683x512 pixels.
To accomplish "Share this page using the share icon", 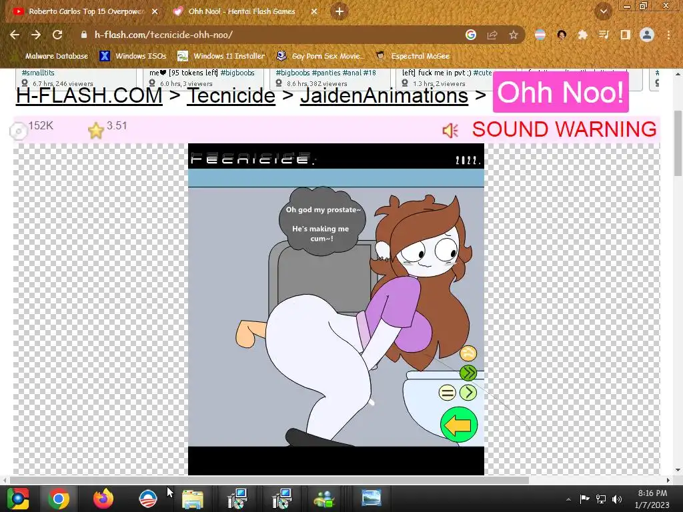I will pyautogui.click(x=492, y=35).
